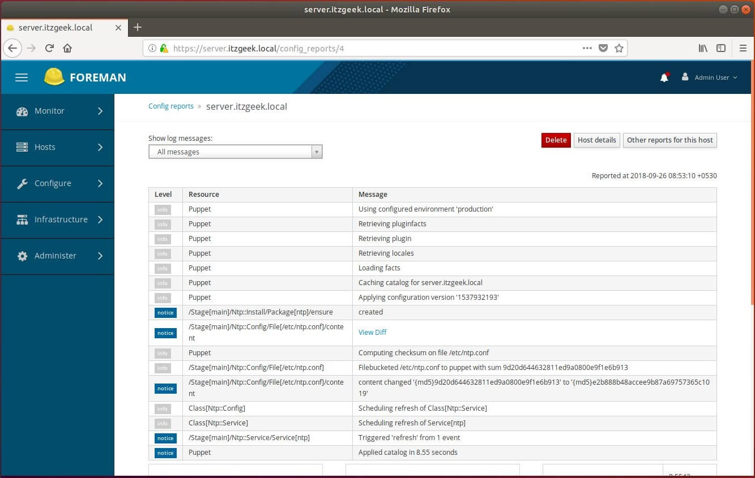Go to Firefox home page icon
The height and width of the screenshot is (478, 755).
point(67,48)
